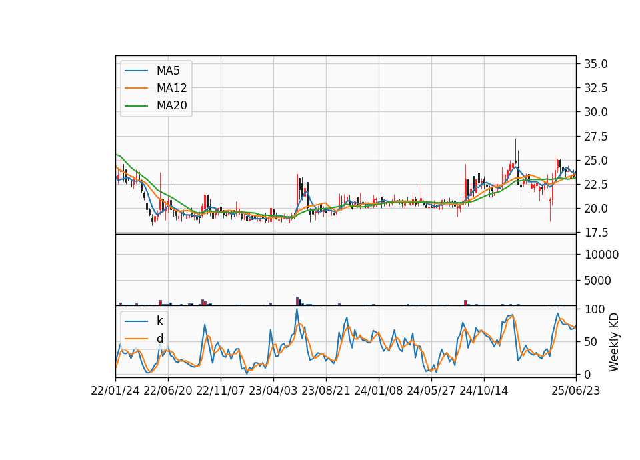Click the 17.5 price axis label

[596, 233]
